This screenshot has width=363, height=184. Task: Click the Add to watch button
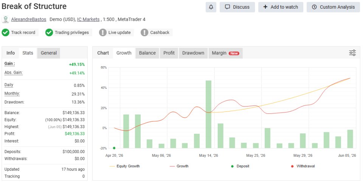tap(281, 7)
